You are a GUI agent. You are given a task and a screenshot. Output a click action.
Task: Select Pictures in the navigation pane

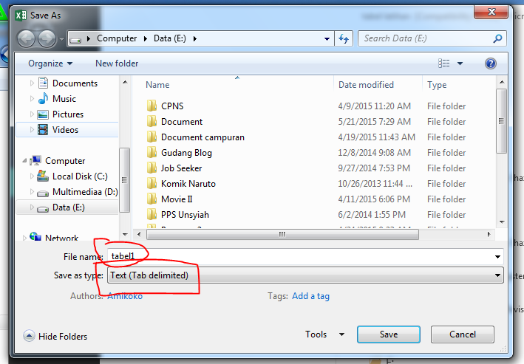click(68, 114)
